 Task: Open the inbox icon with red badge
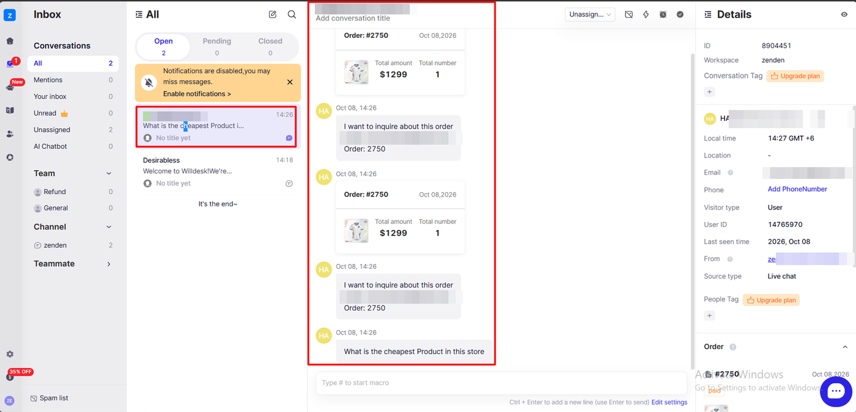(10, 64)
